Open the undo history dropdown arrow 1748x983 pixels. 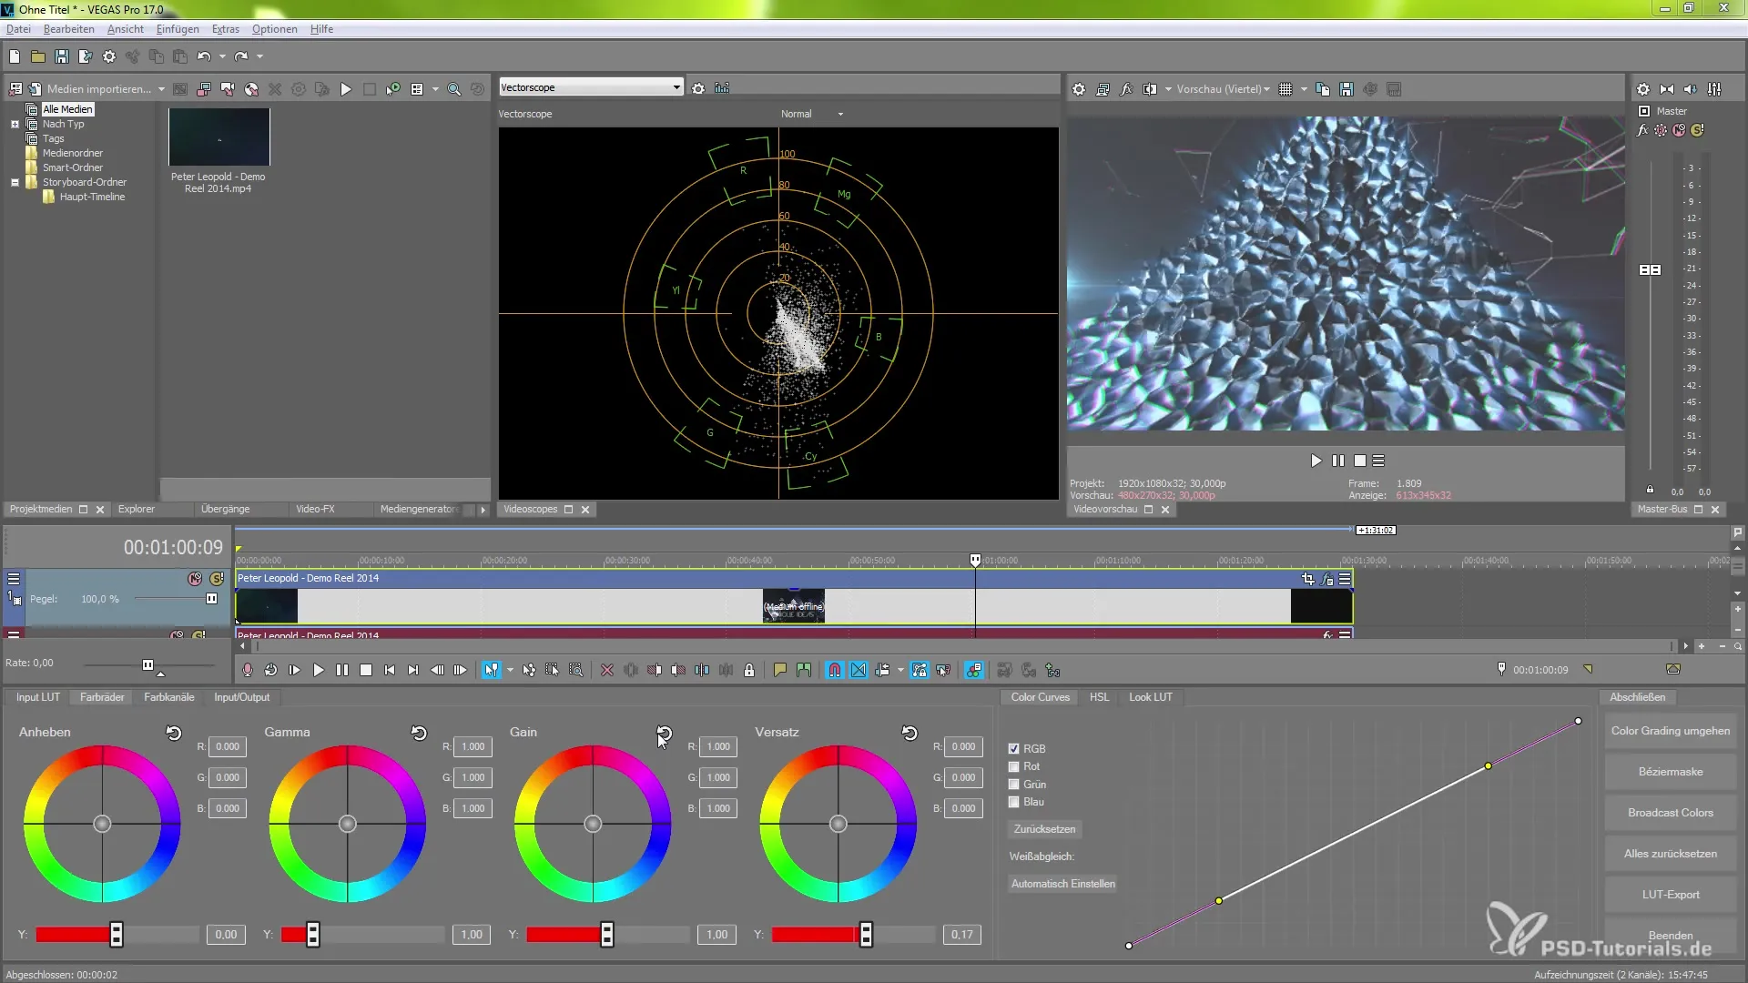[222, 56]
